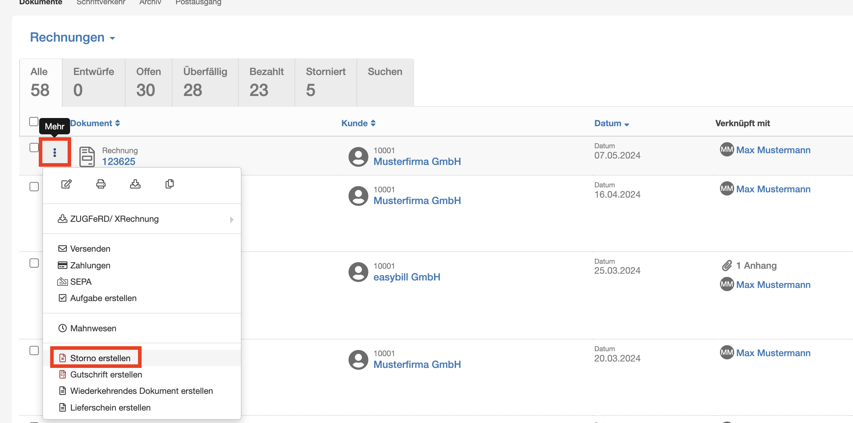Choose Gutschrift erstellen from the menu
Viewport: 853px width, 423px height.
tap(106, 375)
